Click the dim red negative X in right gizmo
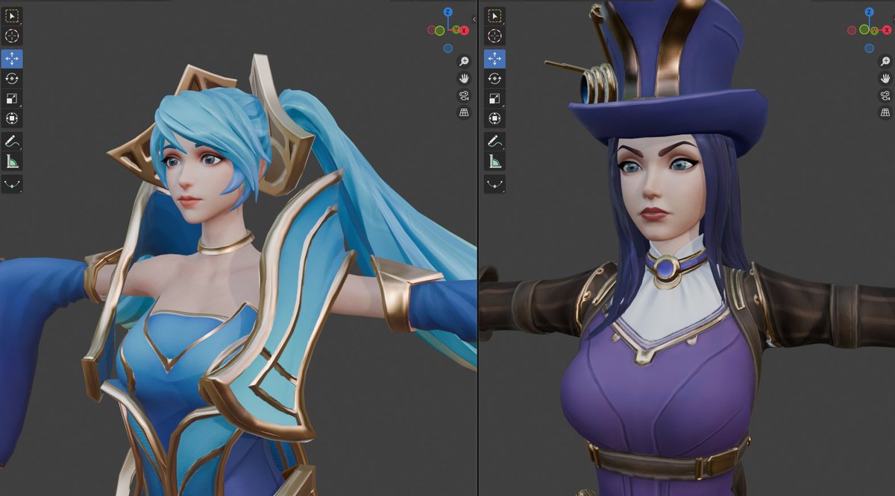Image resolution: width=895 pixels, height=496 pixels. [x=852, y=31]
